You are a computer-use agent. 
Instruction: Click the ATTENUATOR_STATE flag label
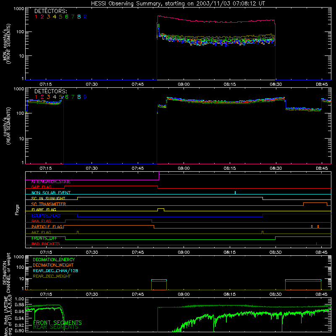coord(51,182)
